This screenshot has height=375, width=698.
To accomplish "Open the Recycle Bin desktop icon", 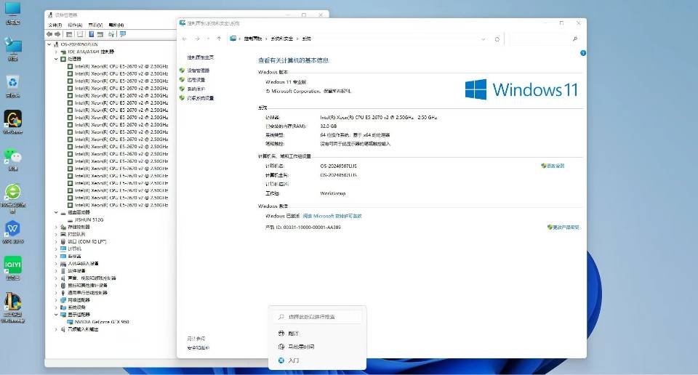I will point(12,82).
